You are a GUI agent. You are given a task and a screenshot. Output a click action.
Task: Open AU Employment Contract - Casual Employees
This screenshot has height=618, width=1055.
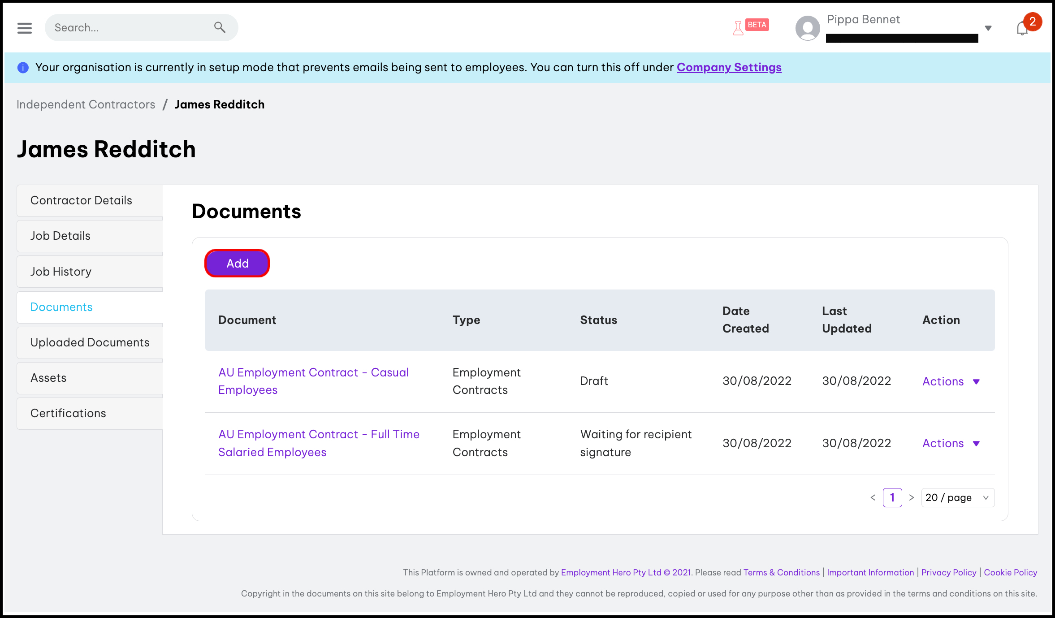click(313, 381)
